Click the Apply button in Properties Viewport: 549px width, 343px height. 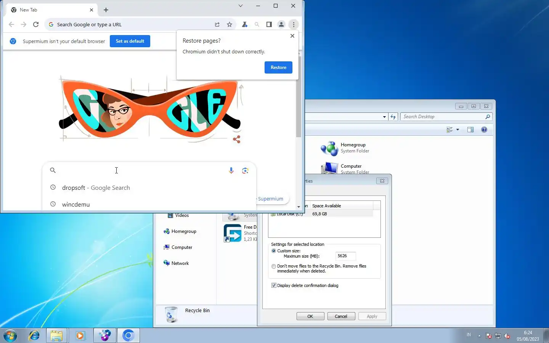pyautogui.click(x=372, y=316)
